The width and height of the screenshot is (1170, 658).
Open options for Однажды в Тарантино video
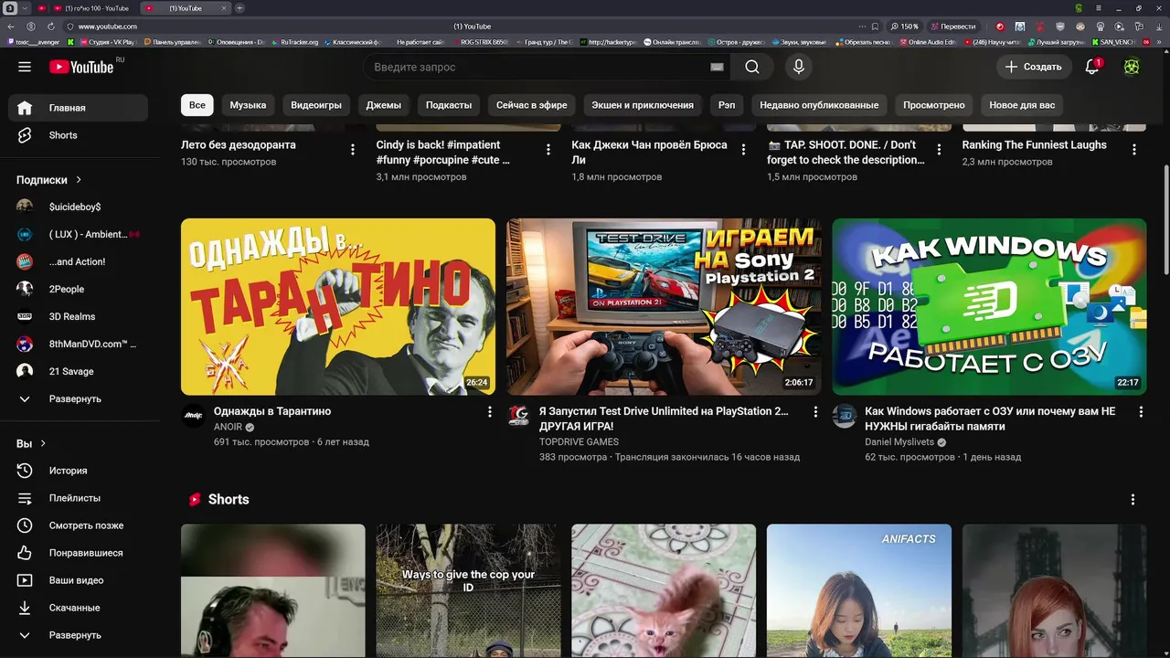pos(489,412)
